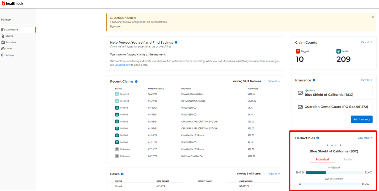The image size is (379, 191).
Task: View all insurance link
Action: pos(367,80)
